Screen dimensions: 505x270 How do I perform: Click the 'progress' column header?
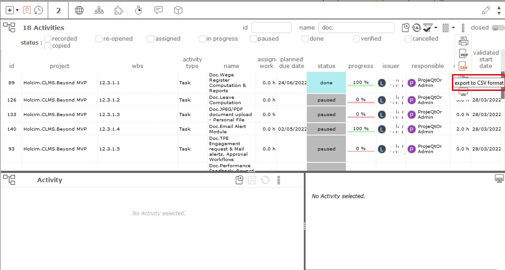[x=360, y=66]
